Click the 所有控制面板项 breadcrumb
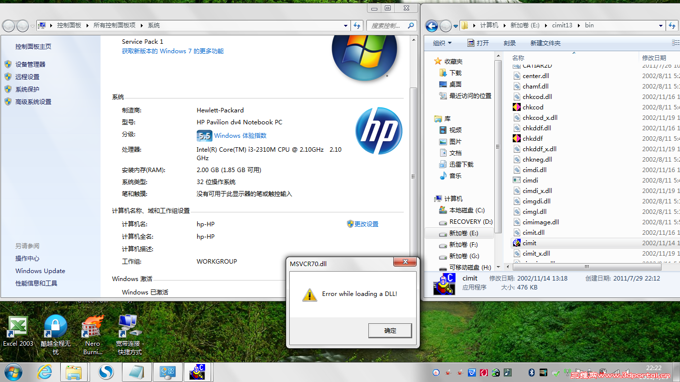Viewport: 680px width, 382px height. pyautogui.click(x=114, y=25)
